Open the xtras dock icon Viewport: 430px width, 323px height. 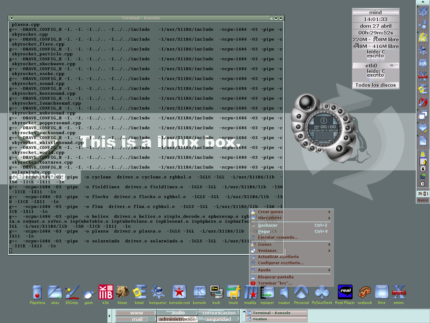[x=55, y=294]
